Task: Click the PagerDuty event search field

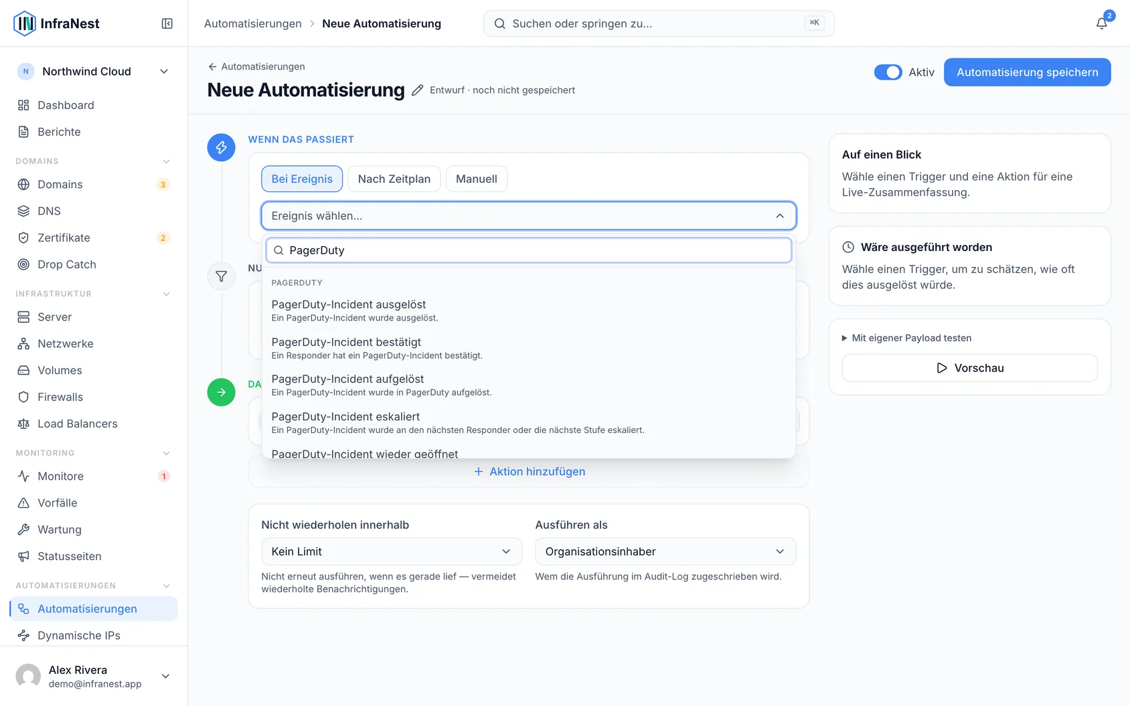Action: 528,250
